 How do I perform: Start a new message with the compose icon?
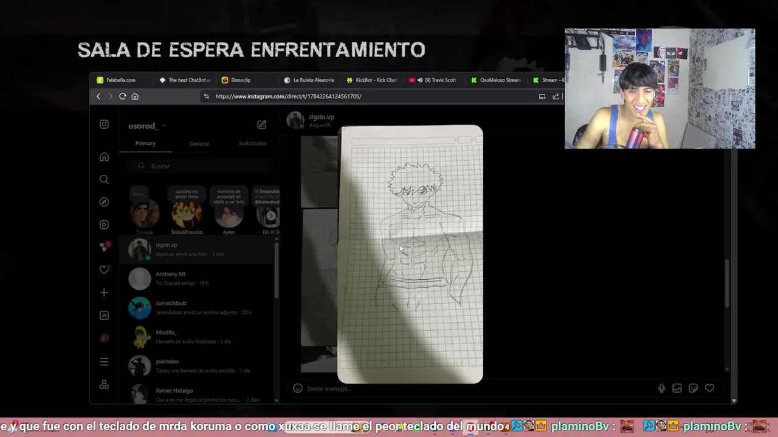click(x=261, y=124)
